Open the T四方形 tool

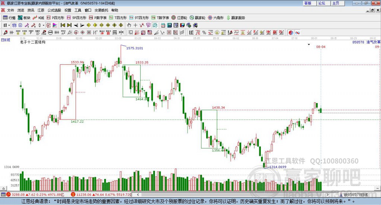[x=118, y=18]
